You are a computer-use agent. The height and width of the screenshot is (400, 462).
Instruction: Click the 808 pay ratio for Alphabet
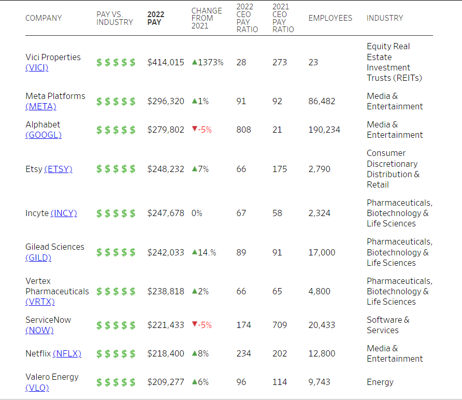(243, 130)
